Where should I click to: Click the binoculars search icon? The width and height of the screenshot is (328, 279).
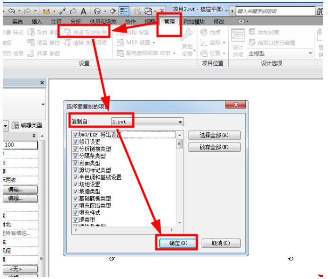(319, 11)
